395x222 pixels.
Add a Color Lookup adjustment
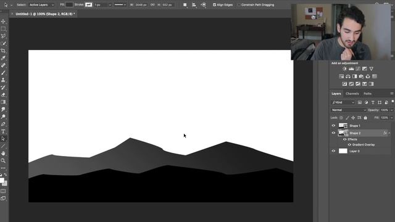(x=375, y=76)
